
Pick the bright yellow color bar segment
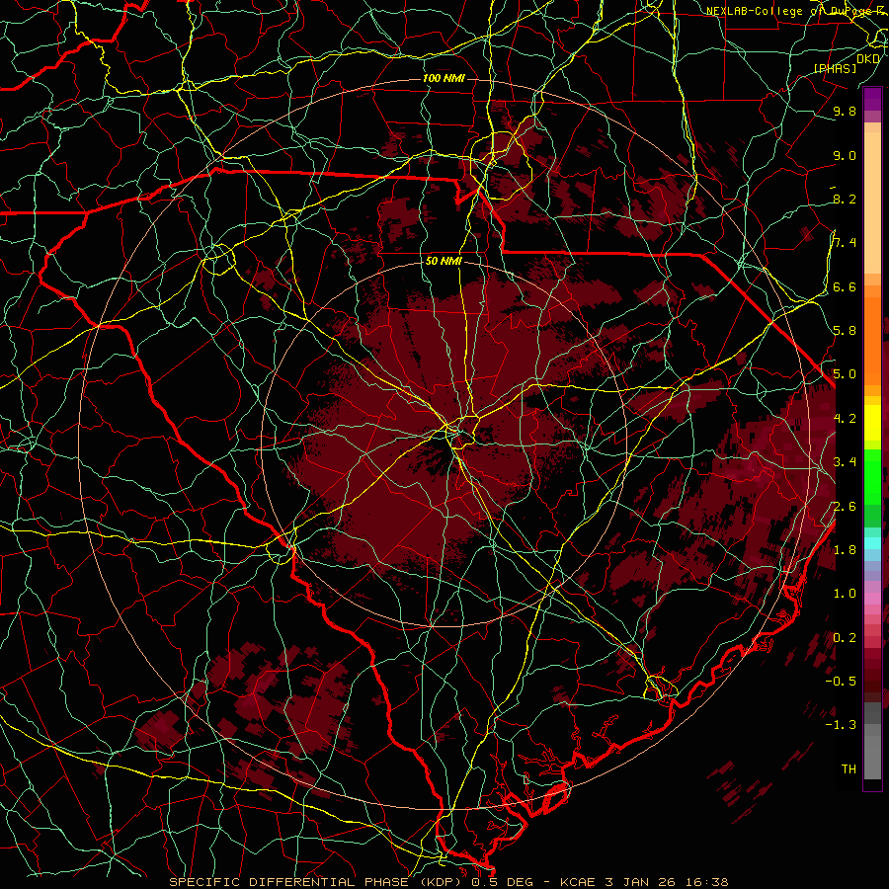point(872,423)
